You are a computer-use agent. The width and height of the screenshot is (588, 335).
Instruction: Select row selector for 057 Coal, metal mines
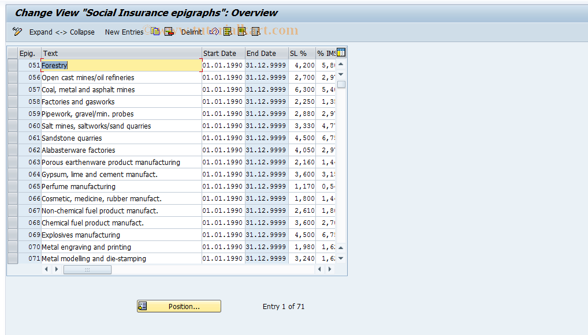(13, 89)
